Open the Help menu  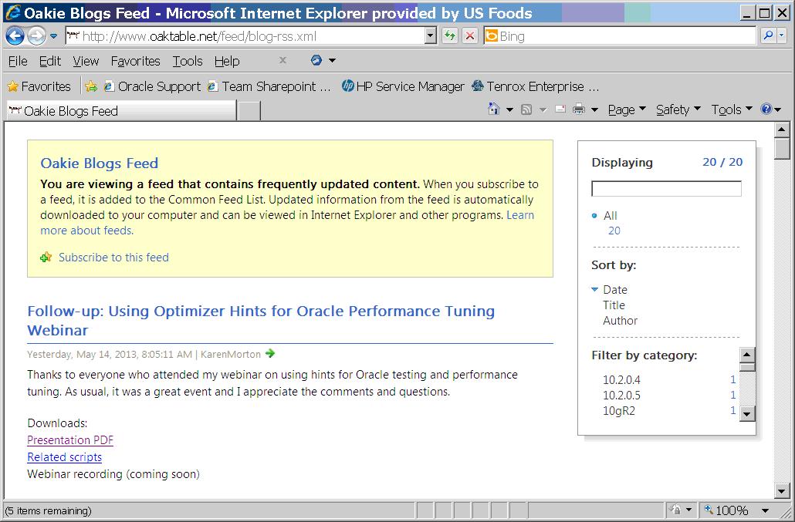coord(227,61)
